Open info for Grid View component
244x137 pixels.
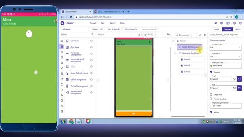coord(91,47)
